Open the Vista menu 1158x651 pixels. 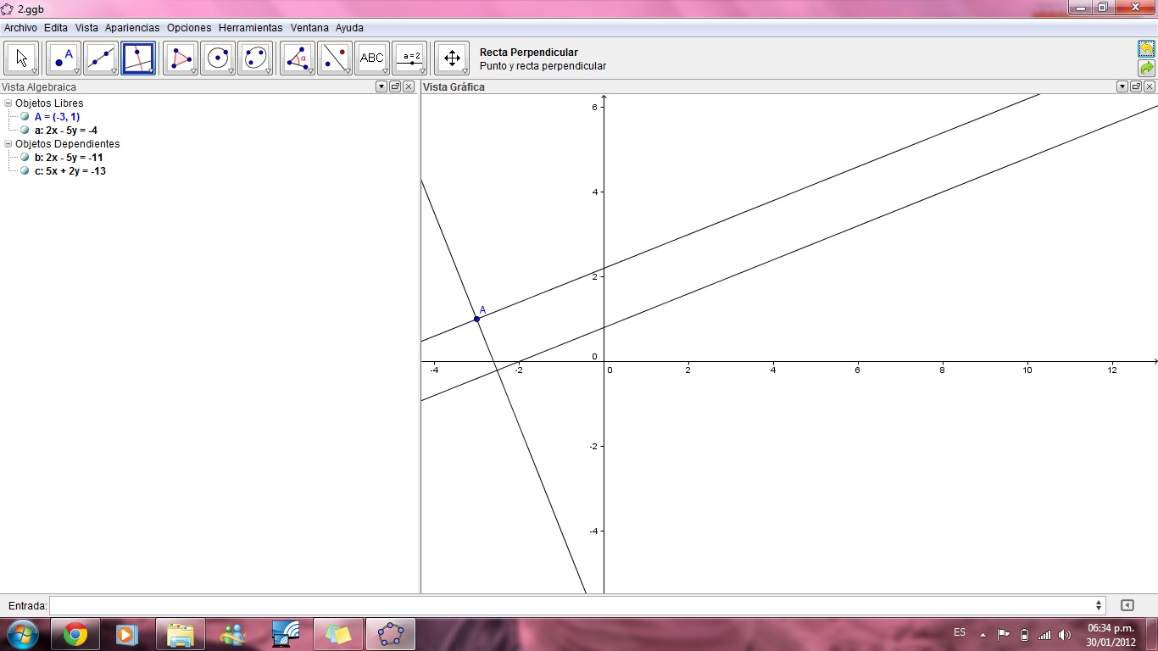[x=86, y=27]
